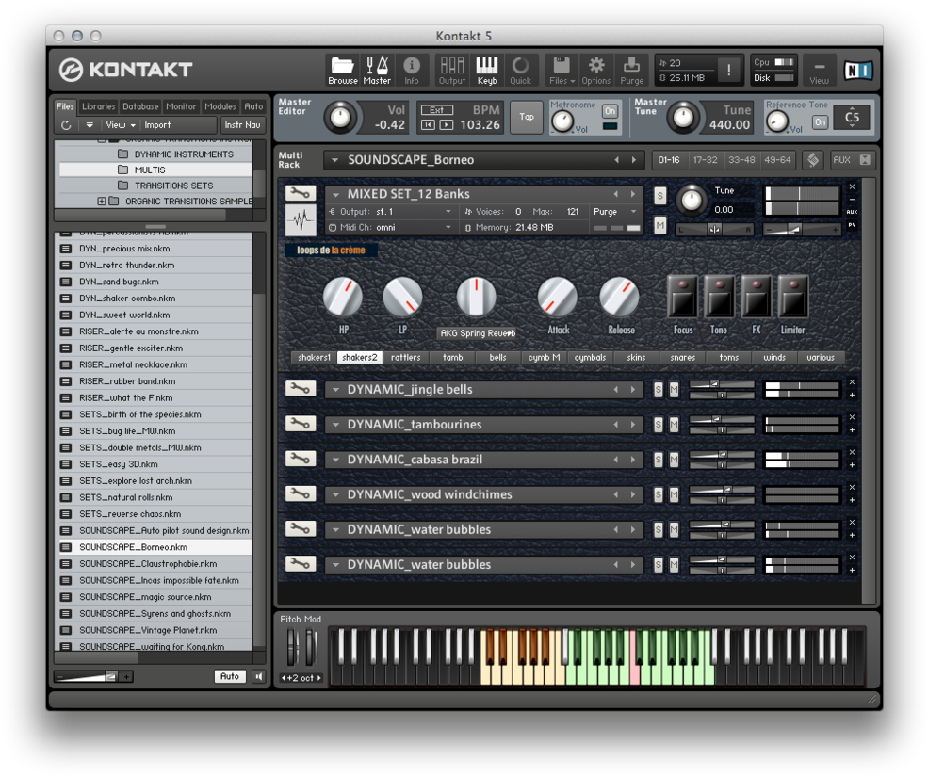Click the external sync play icon
The width and height of the screenshot is (928, 776).
(x=447, y=125)
